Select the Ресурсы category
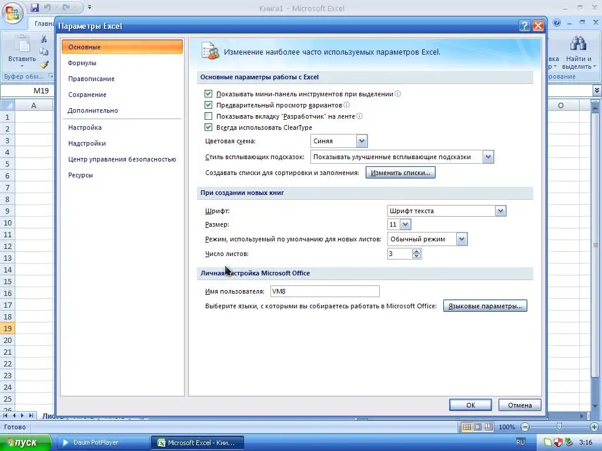Image resolution: width=602 pixels, height=451 pixels. (122, 175)
